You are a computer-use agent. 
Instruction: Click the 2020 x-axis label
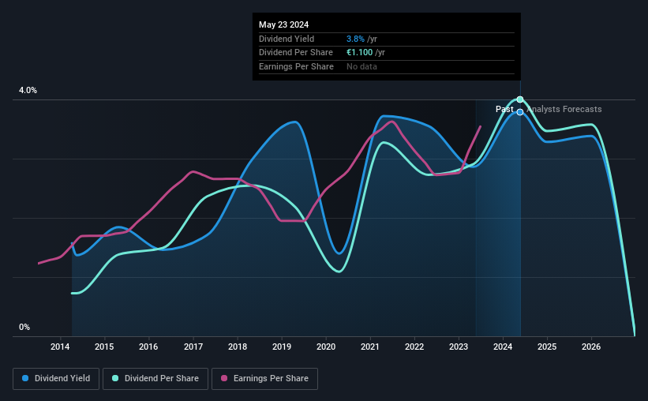[x=326, y=347]
